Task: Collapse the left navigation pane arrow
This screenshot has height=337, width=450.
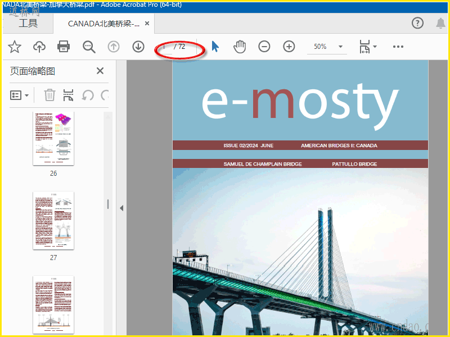Action: pyautogui.click(x=121, y=208)
